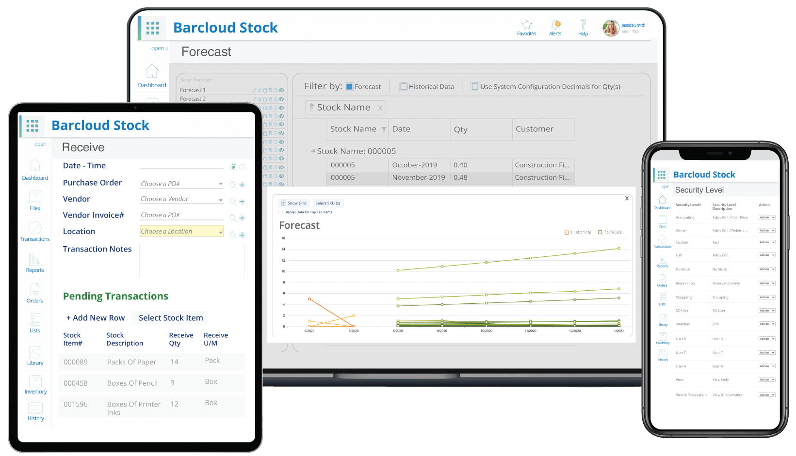Viewport: 796px width, 456px height.
Task: Open app grid menu in laptop header
Action: pyautogui.click(x=152, y=28)
